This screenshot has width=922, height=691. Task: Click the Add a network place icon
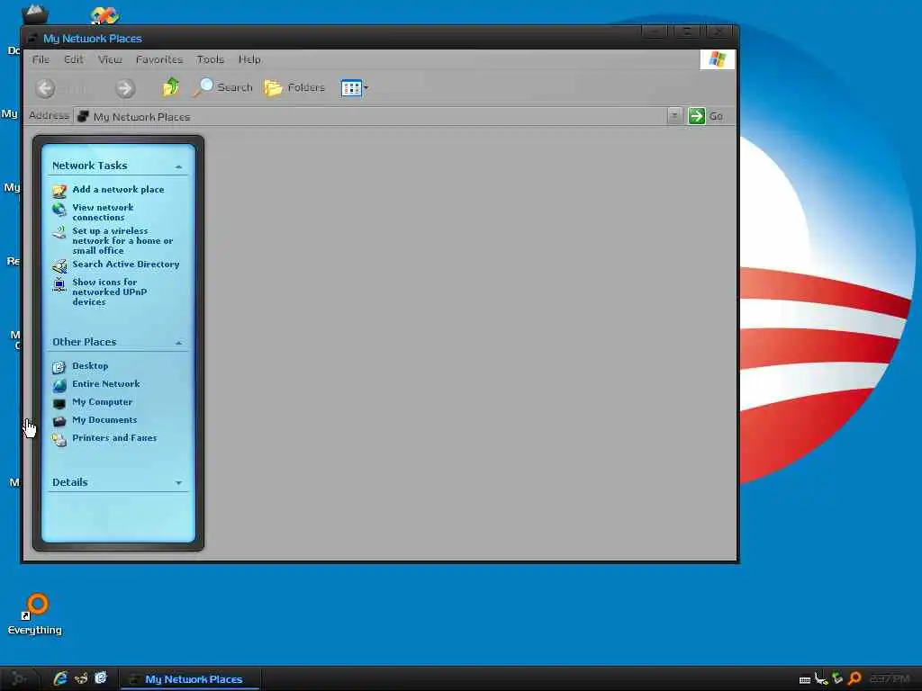(59, 191)
